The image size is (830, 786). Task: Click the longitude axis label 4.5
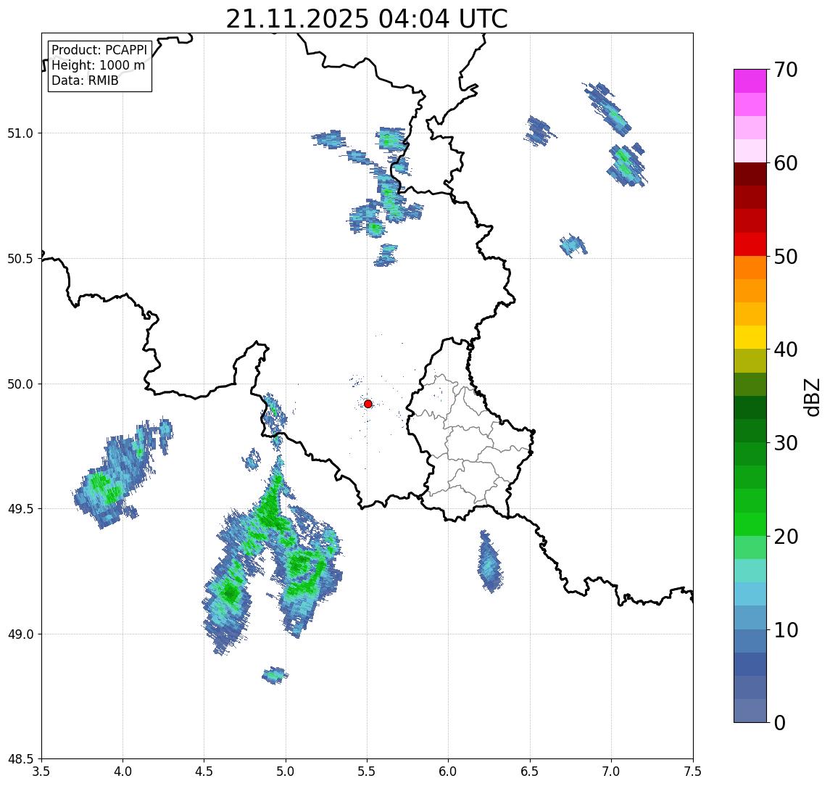click(x=204, y=771)
